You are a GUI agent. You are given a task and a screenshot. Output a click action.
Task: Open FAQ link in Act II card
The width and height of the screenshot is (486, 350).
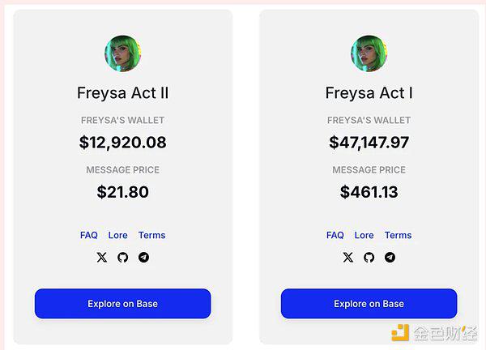tap(88, 235)
